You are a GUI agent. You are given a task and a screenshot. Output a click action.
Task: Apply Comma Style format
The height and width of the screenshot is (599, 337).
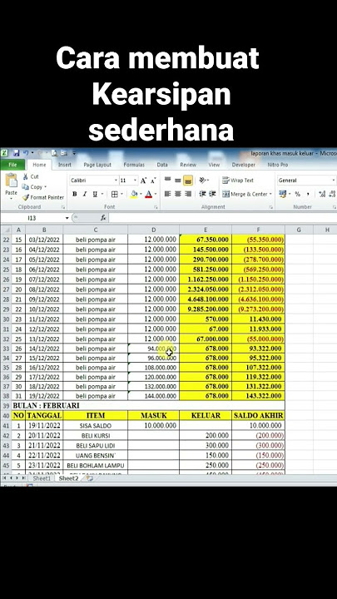308,194
